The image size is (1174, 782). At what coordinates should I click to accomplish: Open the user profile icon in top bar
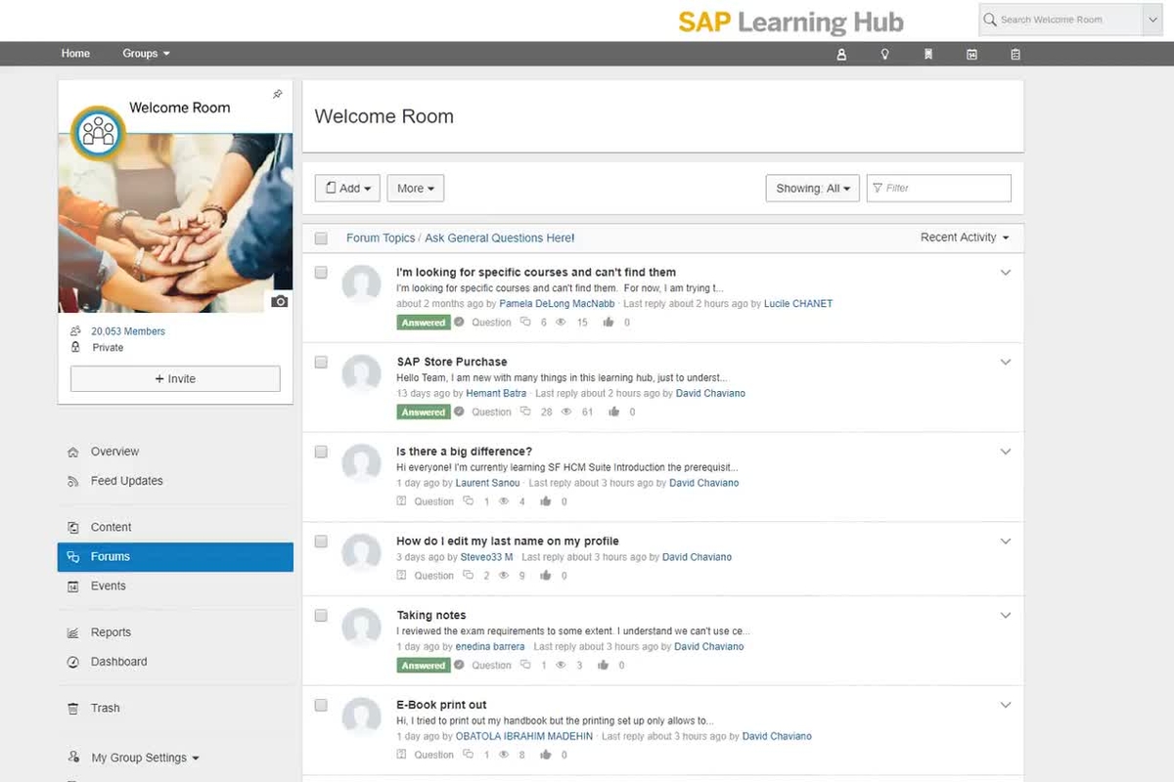[841, 55]
